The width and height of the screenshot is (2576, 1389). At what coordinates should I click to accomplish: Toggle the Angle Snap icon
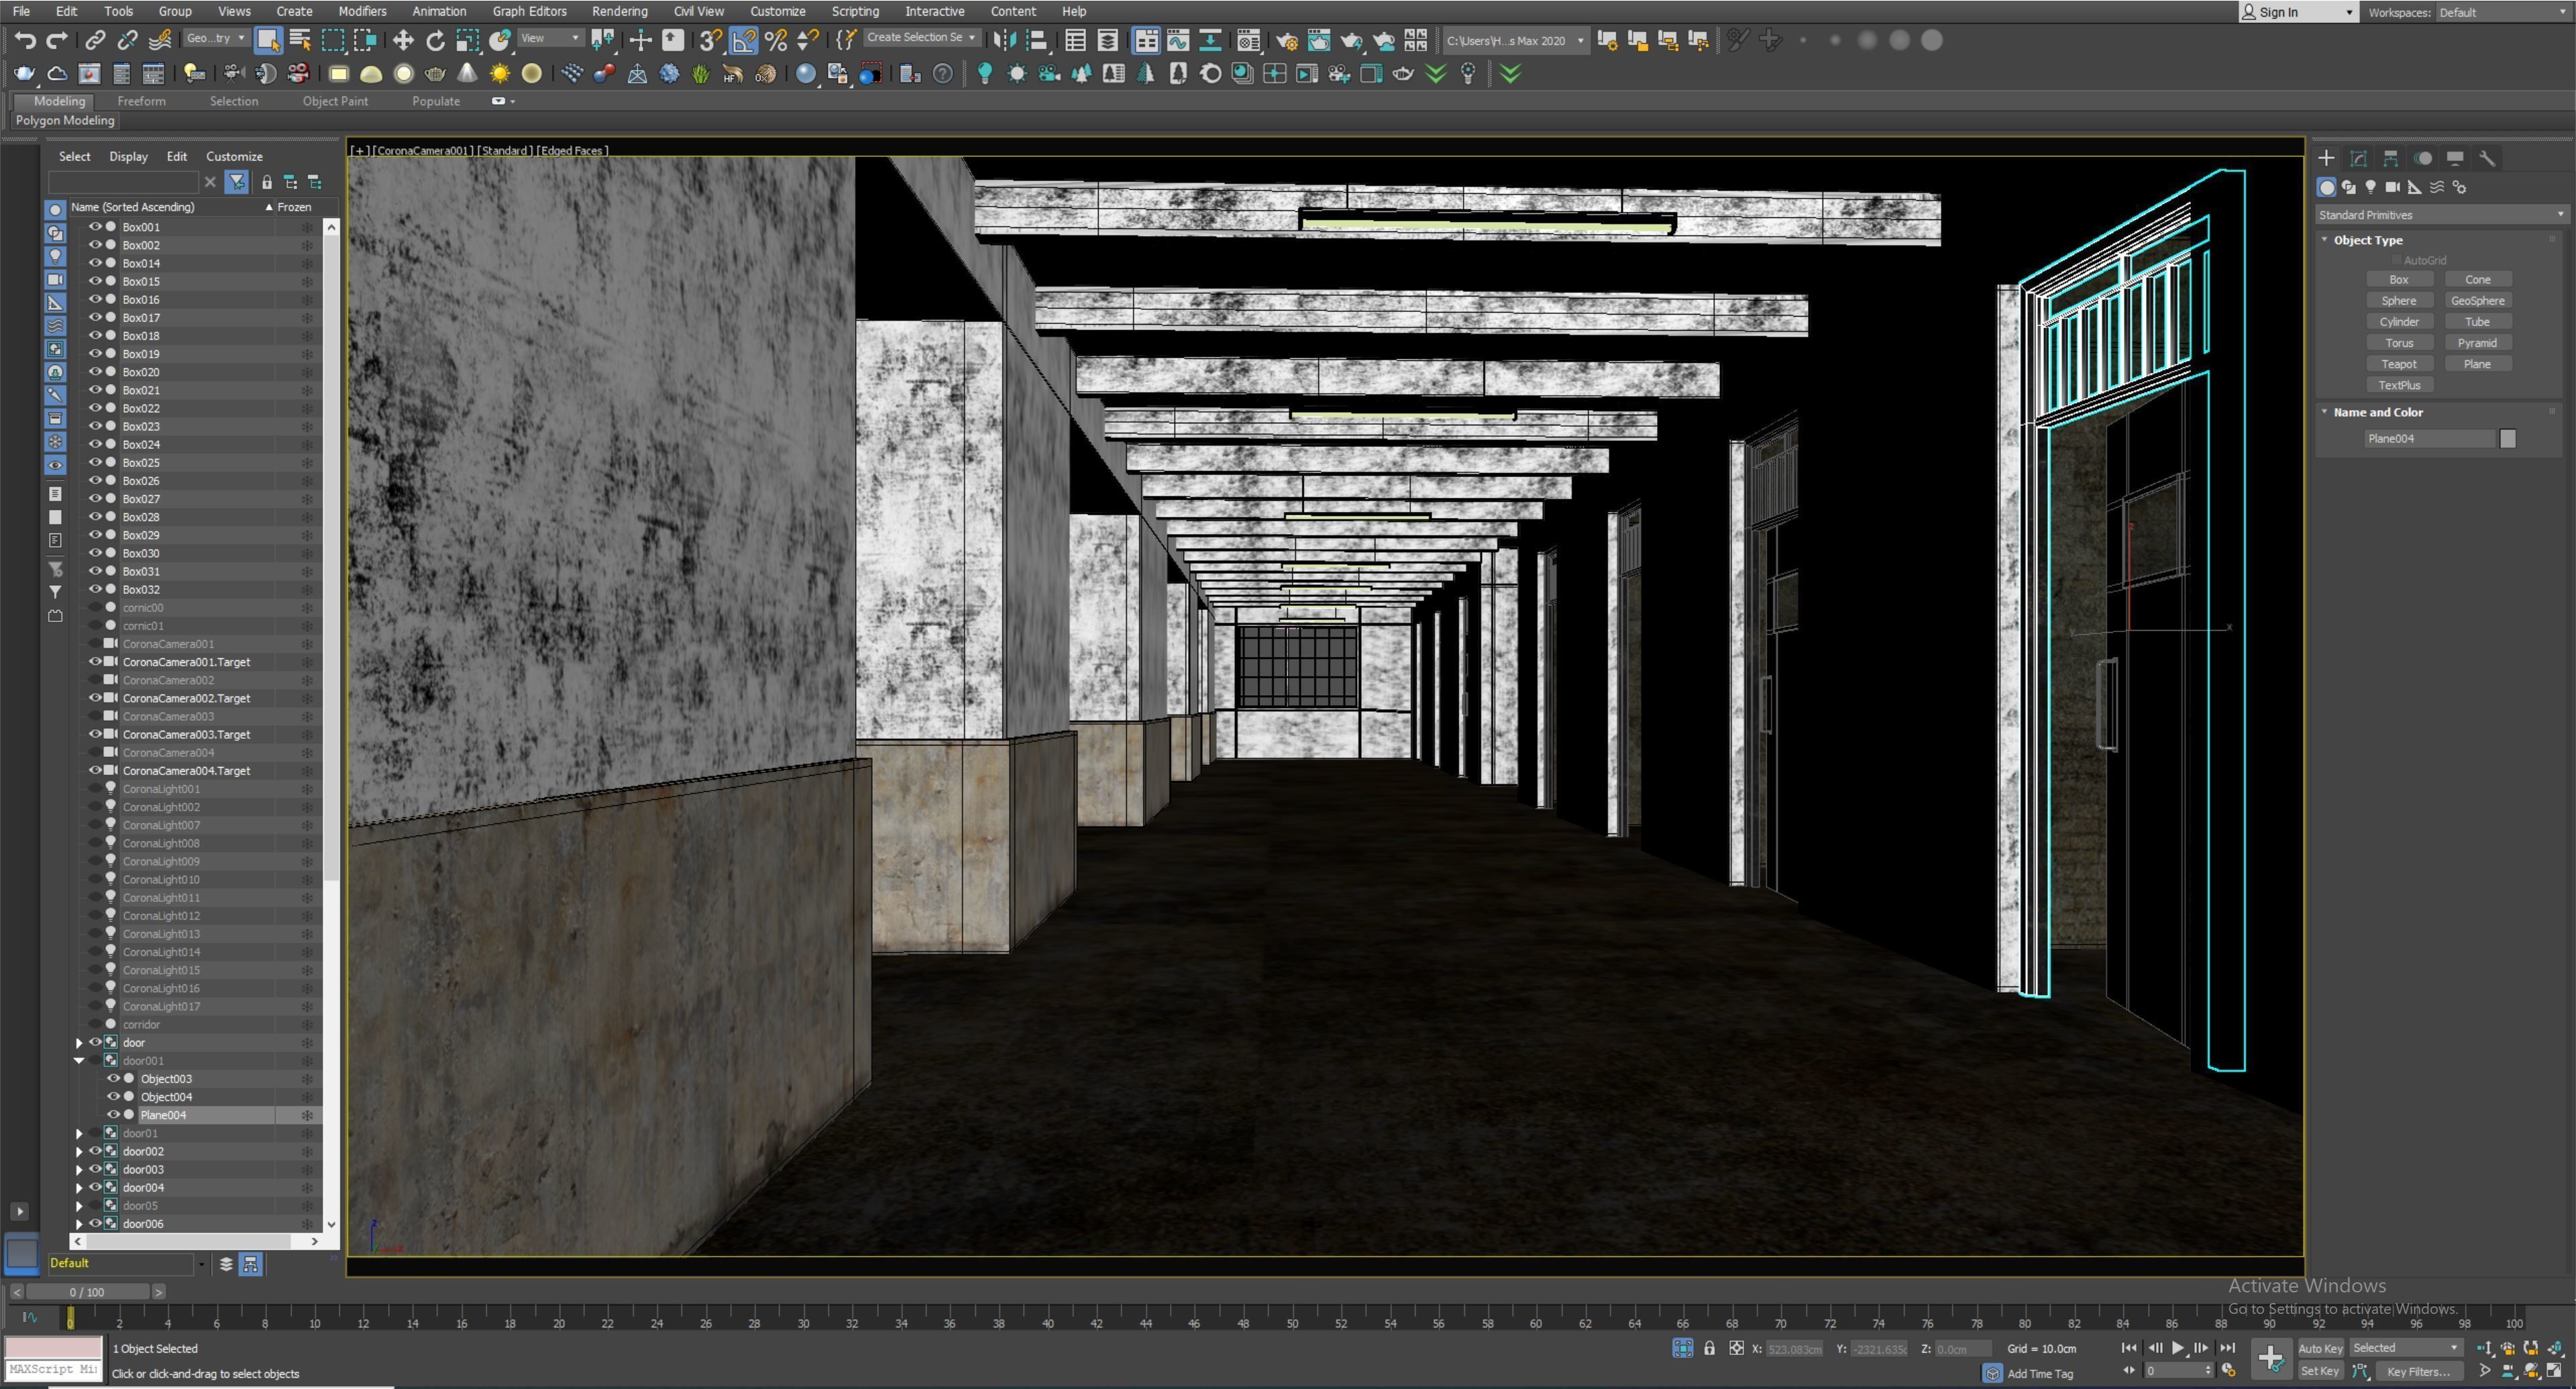pyautogui.click(x=743, y=40)
